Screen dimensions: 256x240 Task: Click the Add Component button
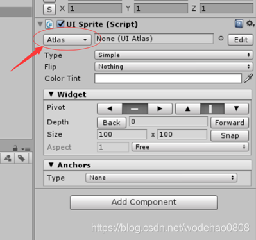tap(144, 202)
